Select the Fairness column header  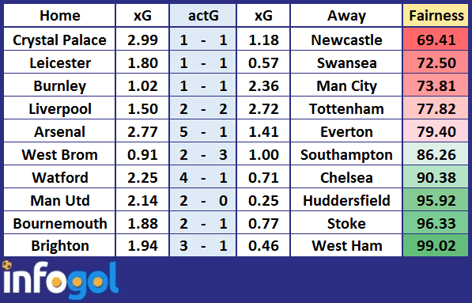(x=436, y=16)
